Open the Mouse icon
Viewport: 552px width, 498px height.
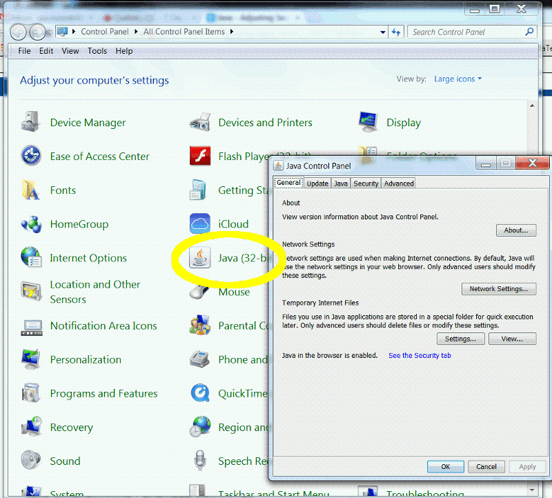pos(199,292)
